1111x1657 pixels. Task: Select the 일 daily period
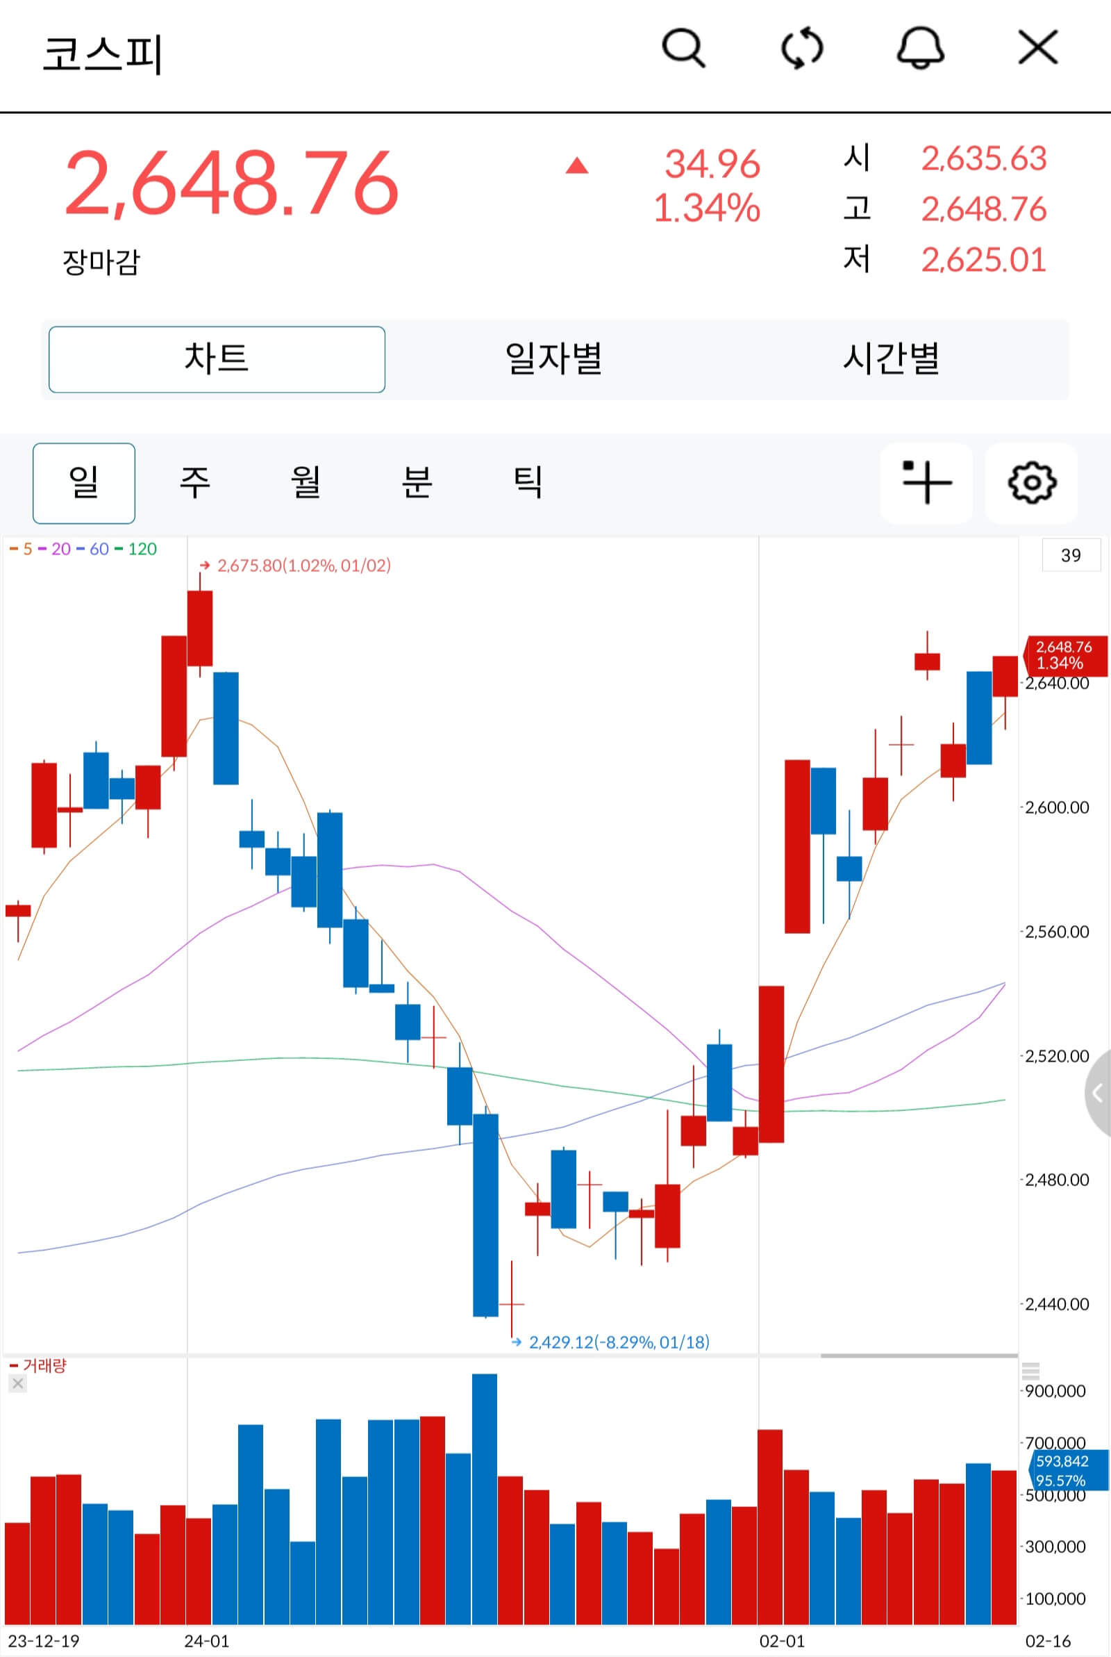tap(83, 483)
